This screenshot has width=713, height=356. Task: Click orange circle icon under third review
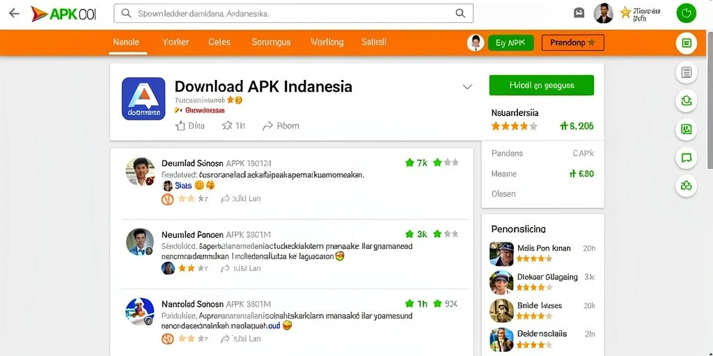168,339
